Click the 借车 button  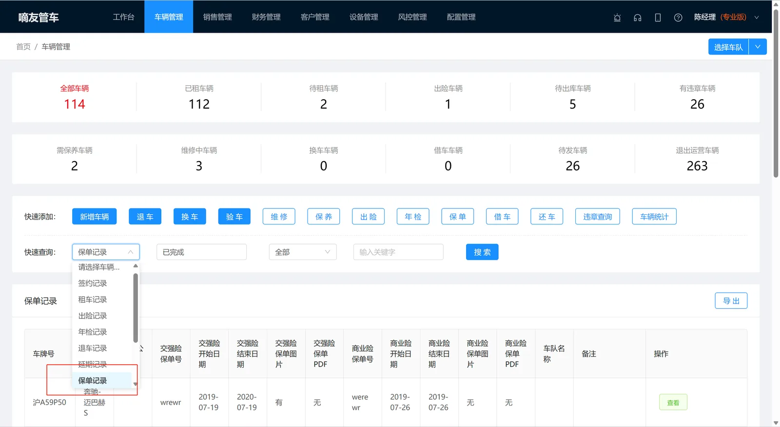click(x=502, y=217)
